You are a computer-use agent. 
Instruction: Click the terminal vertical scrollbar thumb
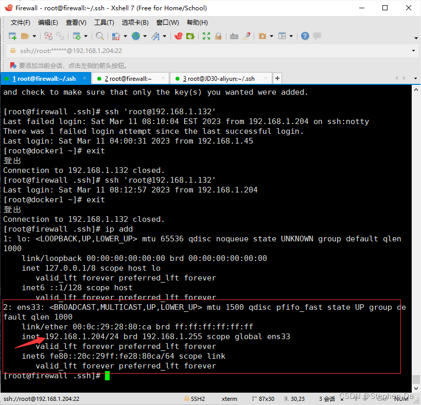point(416,379)
